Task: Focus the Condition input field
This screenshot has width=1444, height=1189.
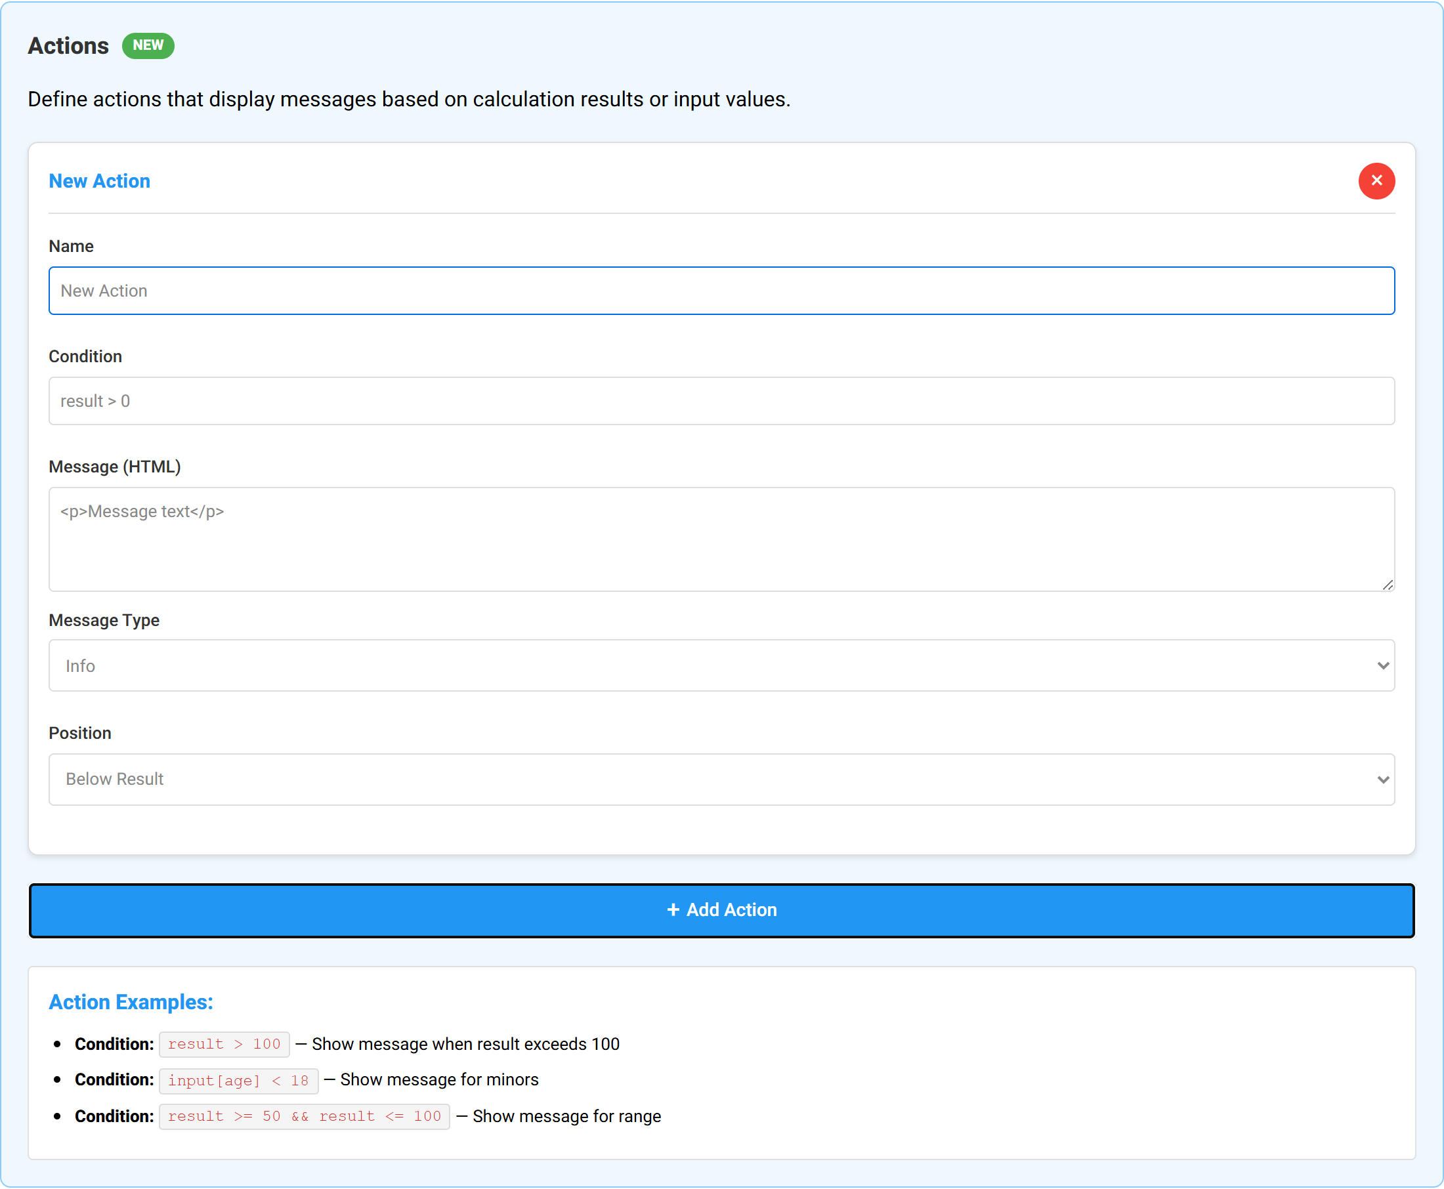Action: (x=721, y=402)
